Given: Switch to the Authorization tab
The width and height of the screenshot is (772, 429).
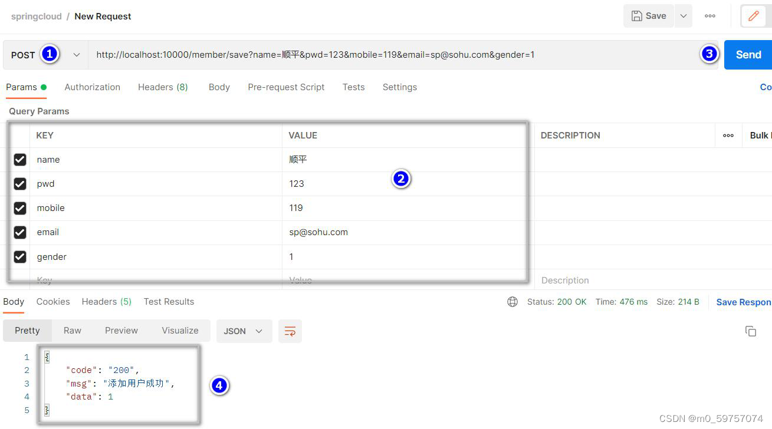Looking at the screenshot, I should point(92,87).
